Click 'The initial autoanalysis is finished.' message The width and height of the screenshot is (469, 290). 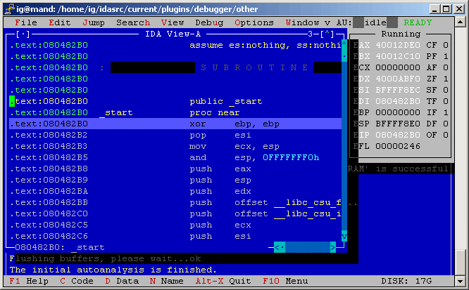pyautogui.click(x=113, y=270)
